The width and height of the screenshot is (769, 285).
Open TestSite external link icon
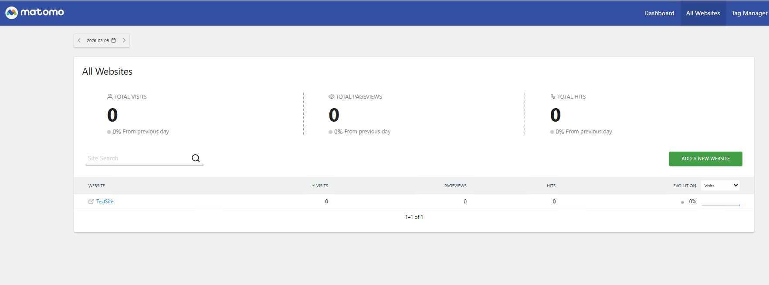pos(91,202)
